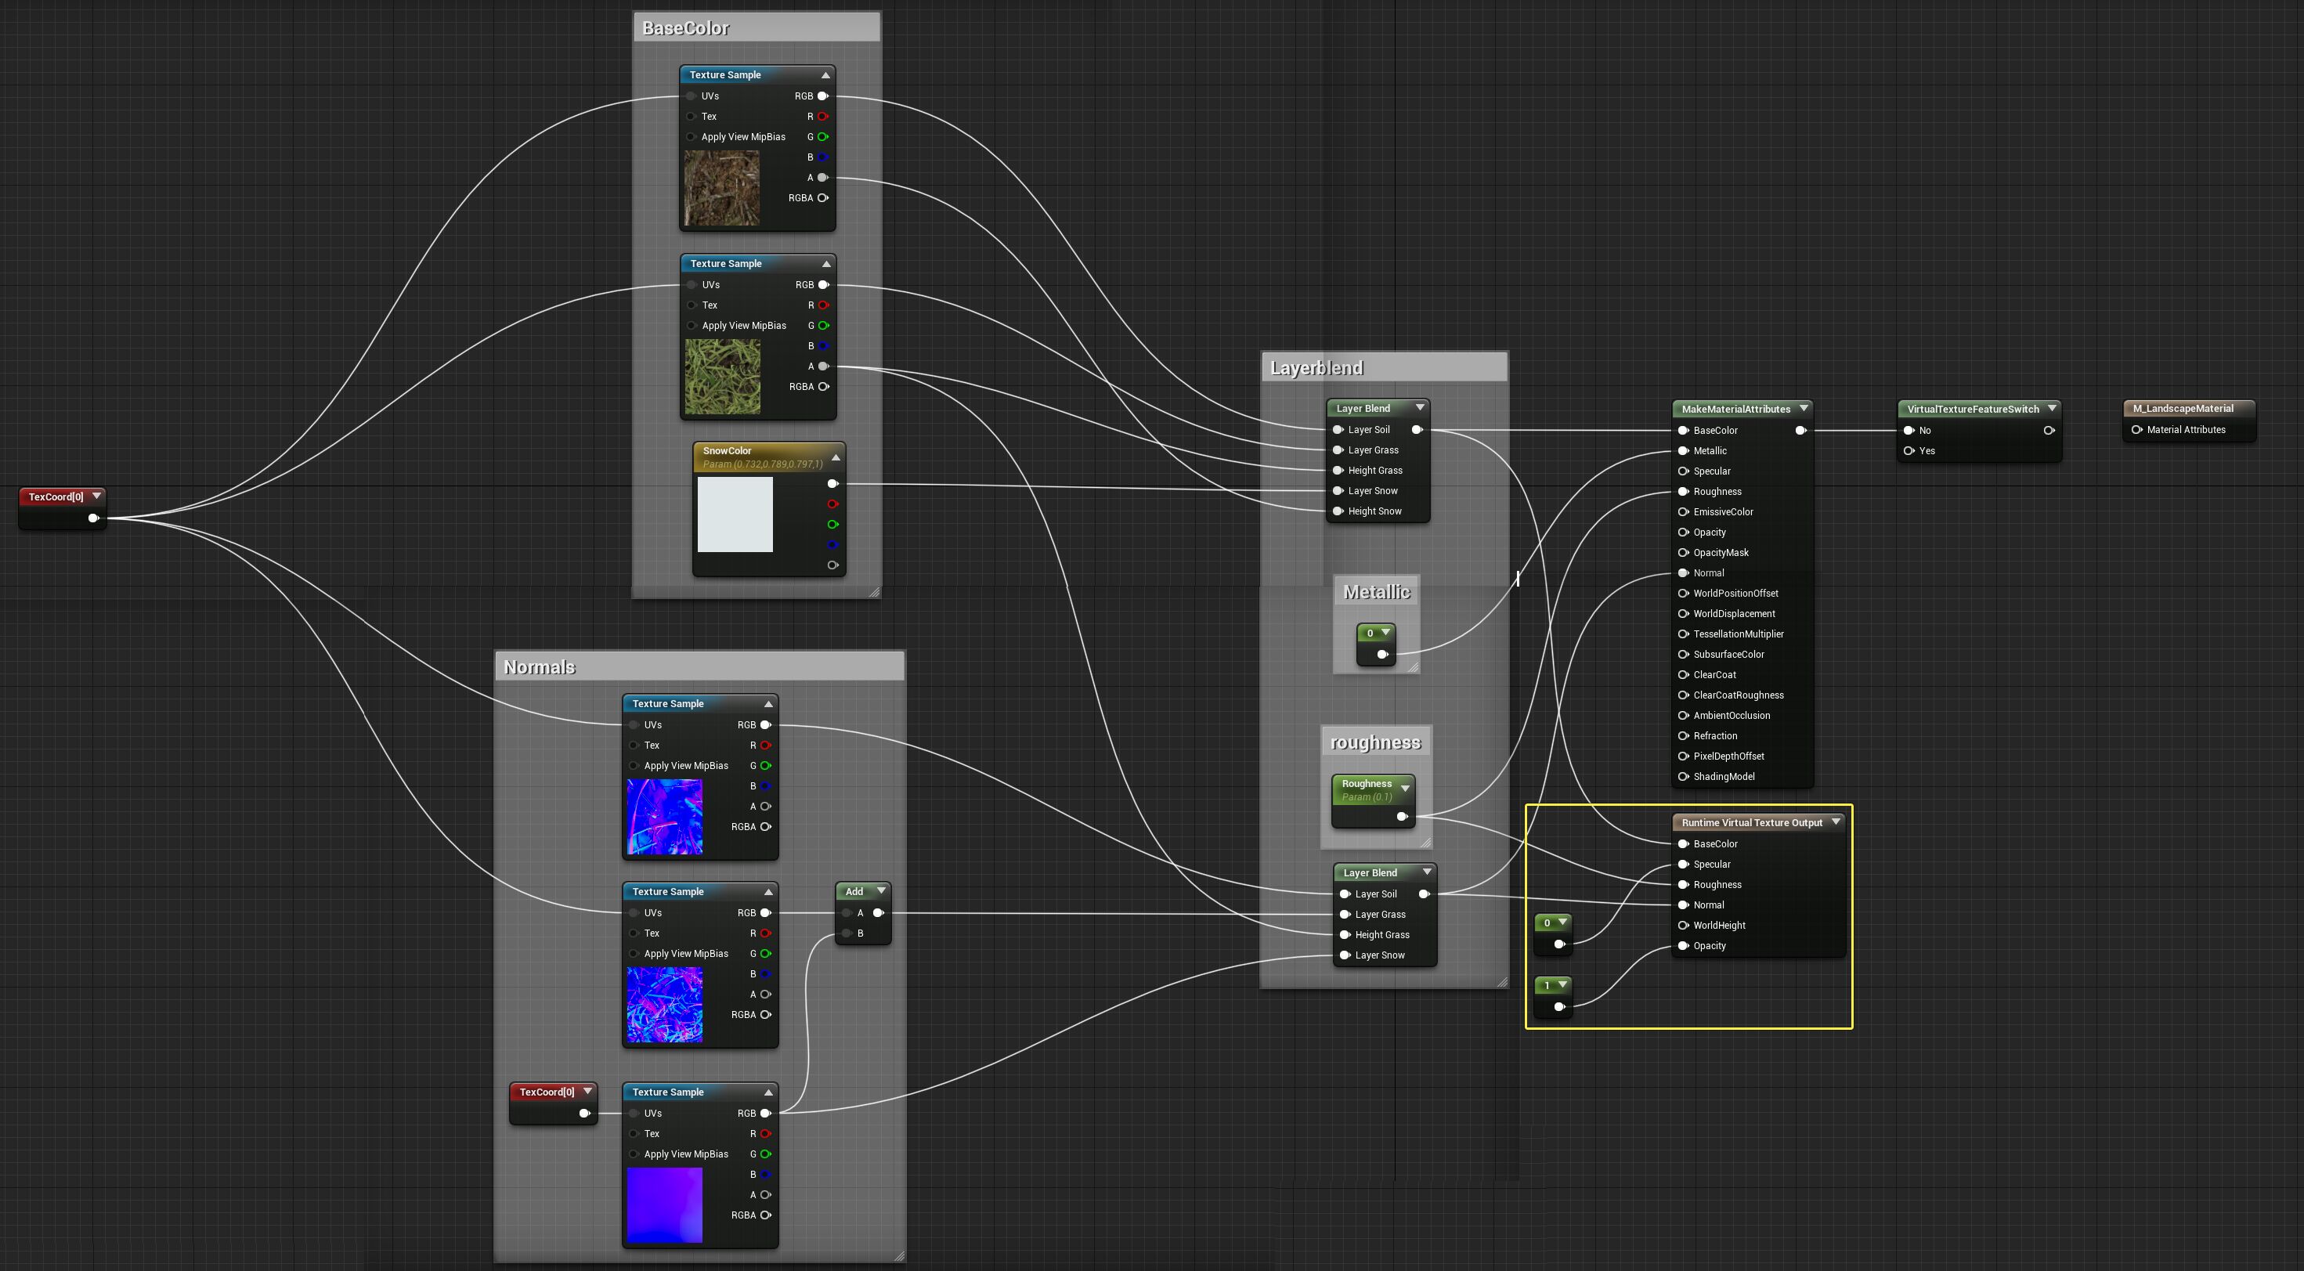Image resolution: width=2304 pixels, height=1271 pixels.
Task: Click the first Texture Sample Apply View MipBias pin
Action: pyautogui.click(x=691, y=137)
